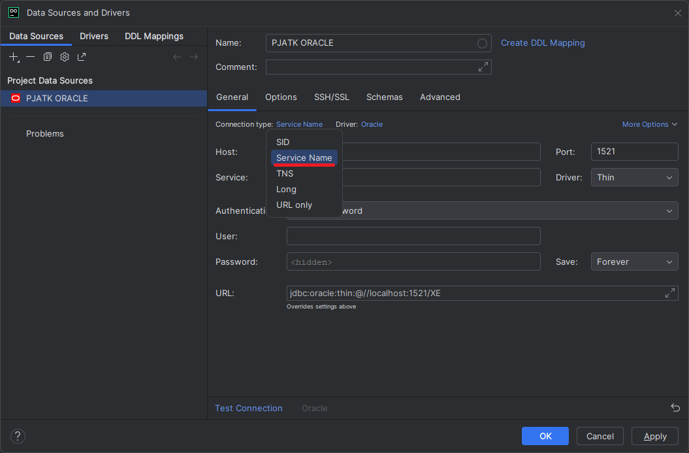Choose Service Name connection type from list
Image resolution: width=689 pixels, height=453 pixels.
[x=304, y=158]
